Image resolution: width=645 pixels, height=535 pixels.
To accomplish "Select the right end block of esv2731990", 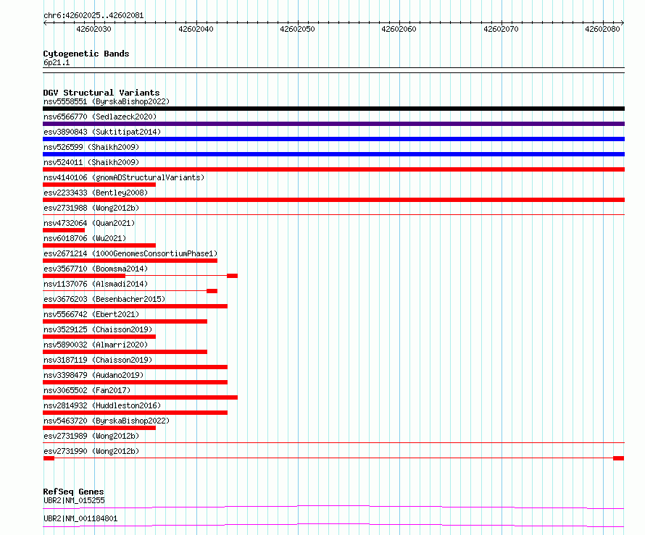I will [x=619, y=458].
